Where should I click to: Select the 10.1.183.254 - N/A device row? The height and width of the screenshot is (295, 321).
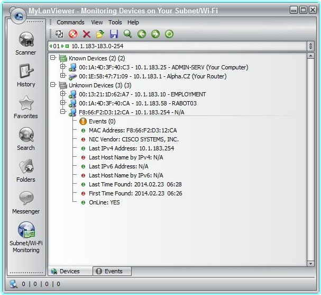pos(132,112)
